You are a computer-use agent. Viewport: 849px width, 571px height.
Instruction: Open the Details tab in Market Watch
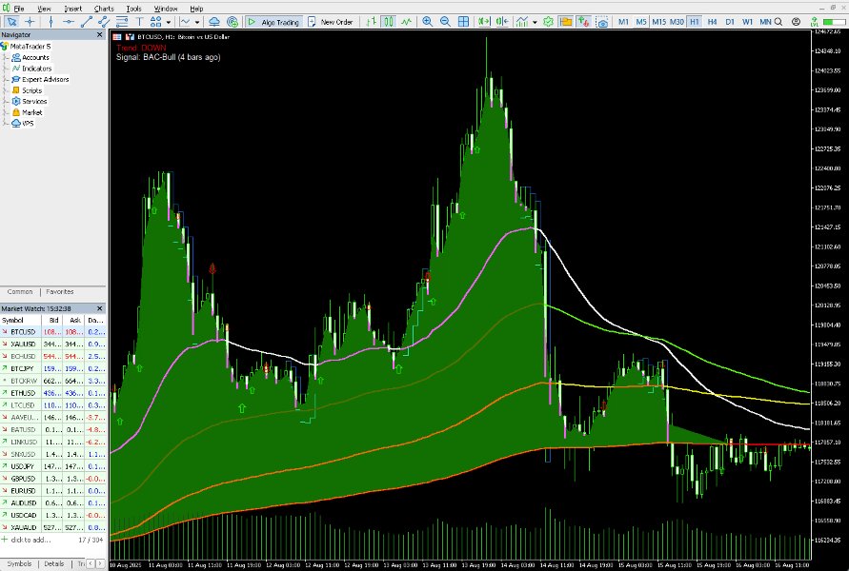[x=54, y=563]
